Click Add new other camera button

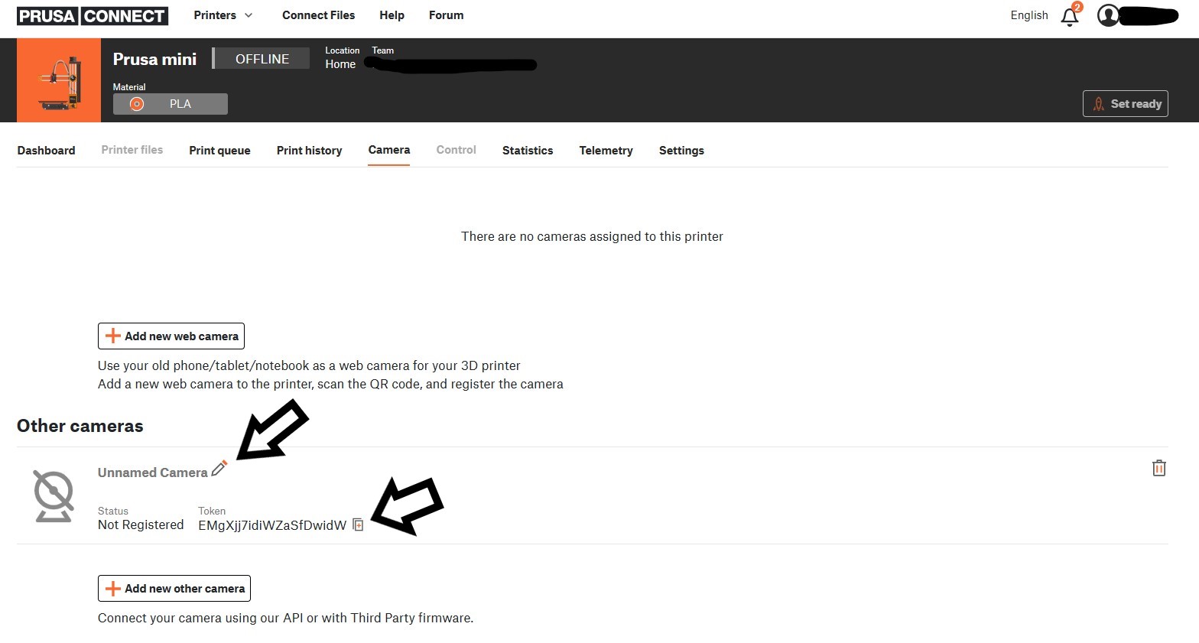[x=174, y=589]
